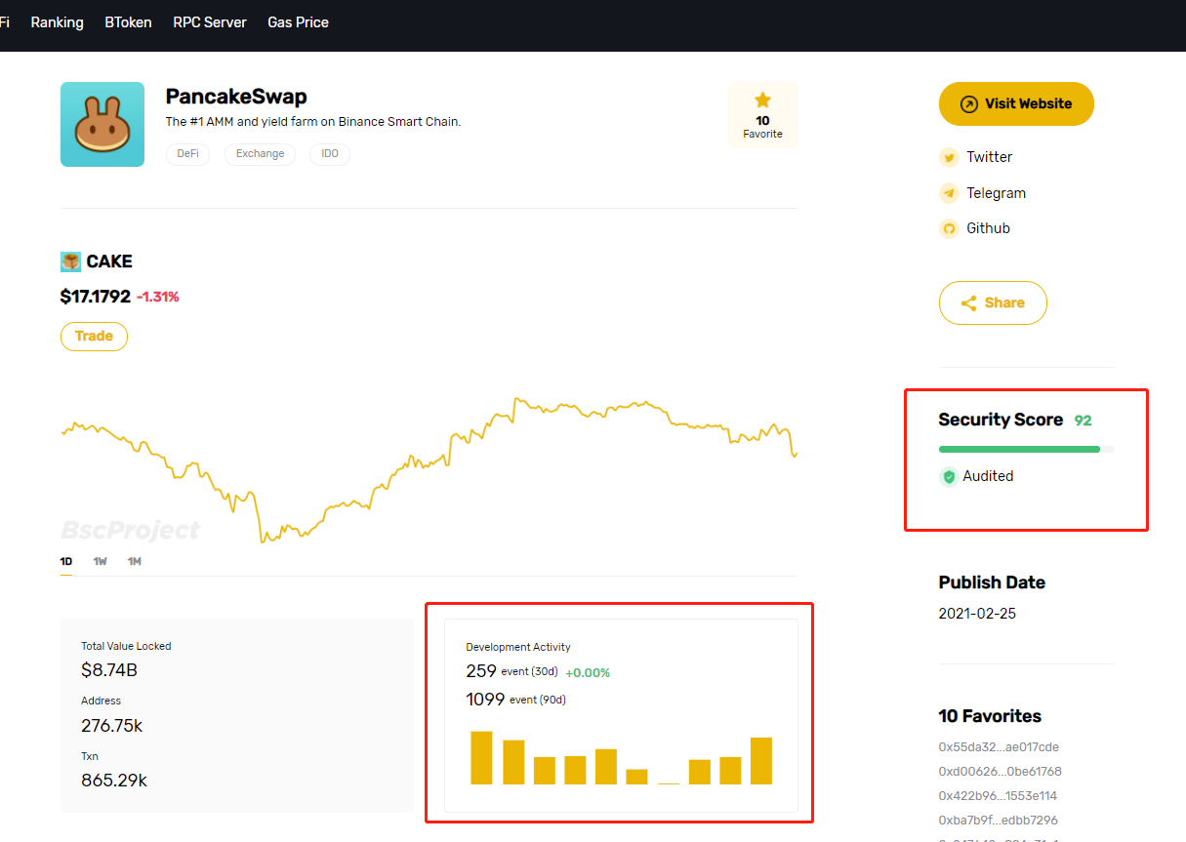The image size is (1186, 842).
Task: Select the Exchange tag
Action: click(x=260, y=154)
